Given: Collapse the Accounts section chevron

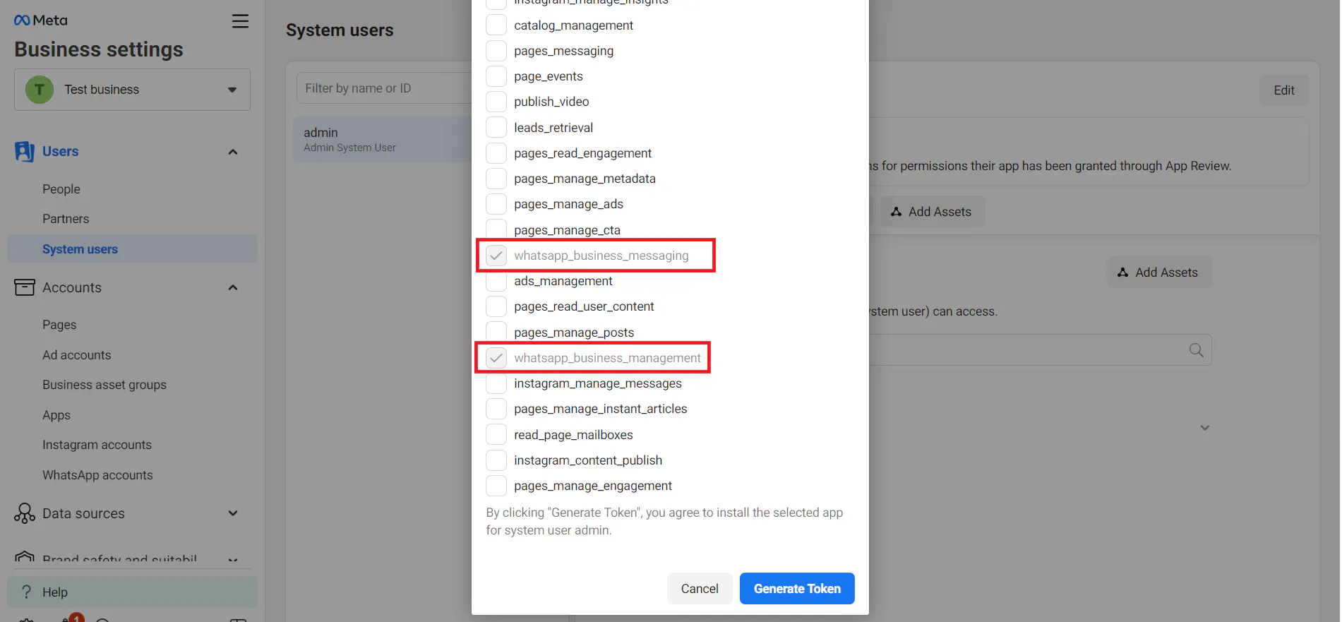Looking at the screenshot, I should tap(233, 287).
